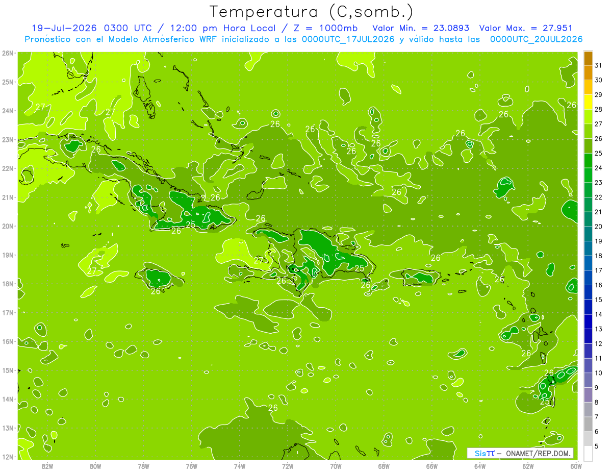Screen dimensions: 612x473
Task: Click the color scale value 24
Action: click(599, 168)
